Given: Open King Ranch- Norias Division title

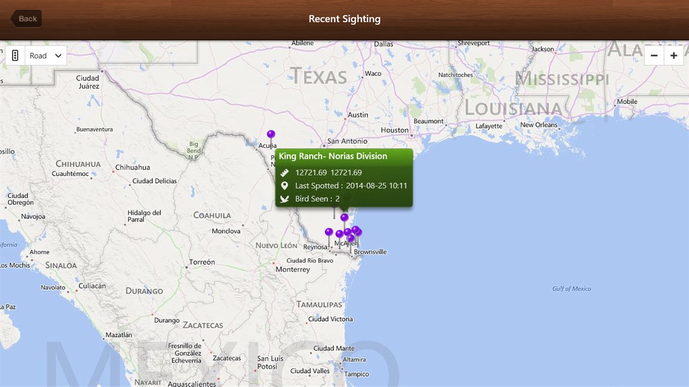Looking at the screenshot, I should pos(333,156).
